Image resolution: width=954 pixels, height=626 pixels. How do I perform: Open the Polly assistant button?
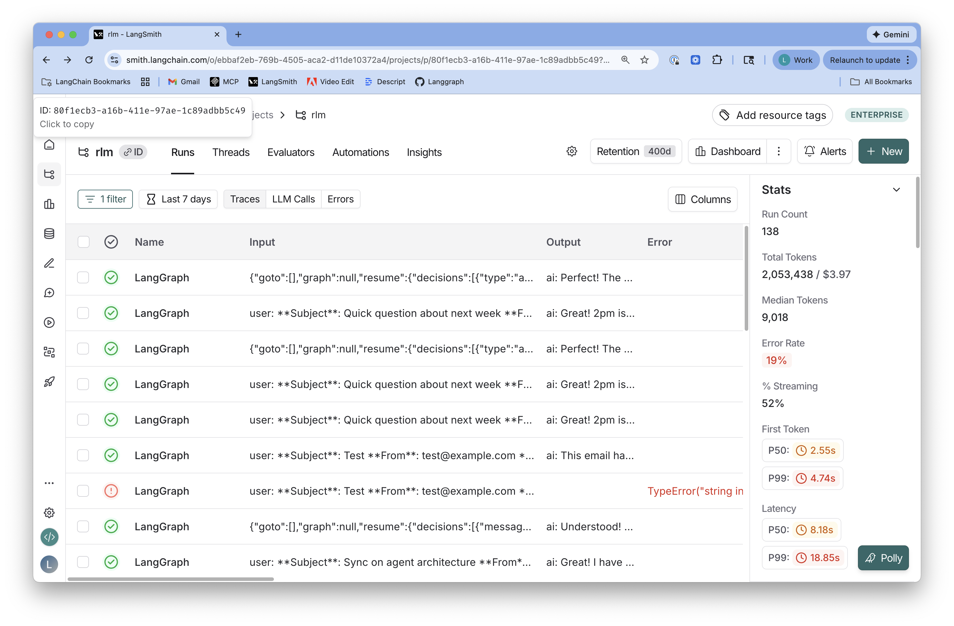point(883,558)
